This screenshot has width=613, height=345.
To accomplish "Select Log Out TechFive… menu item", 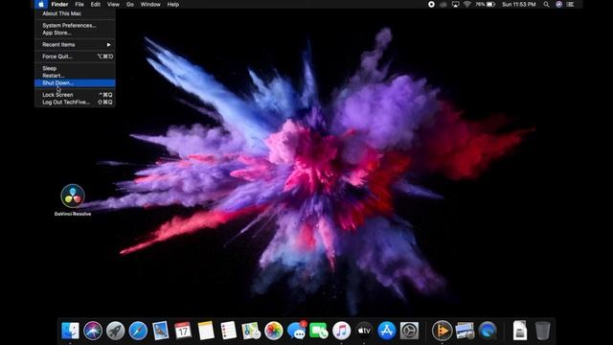I will [75, 103].
